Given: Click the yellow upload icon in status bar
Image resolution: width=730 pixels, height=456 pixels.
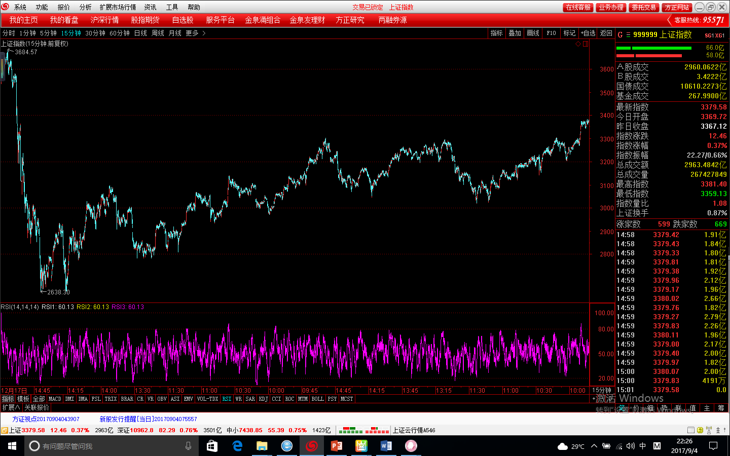Looking at the screenshot, I should (x=700, y=430).
